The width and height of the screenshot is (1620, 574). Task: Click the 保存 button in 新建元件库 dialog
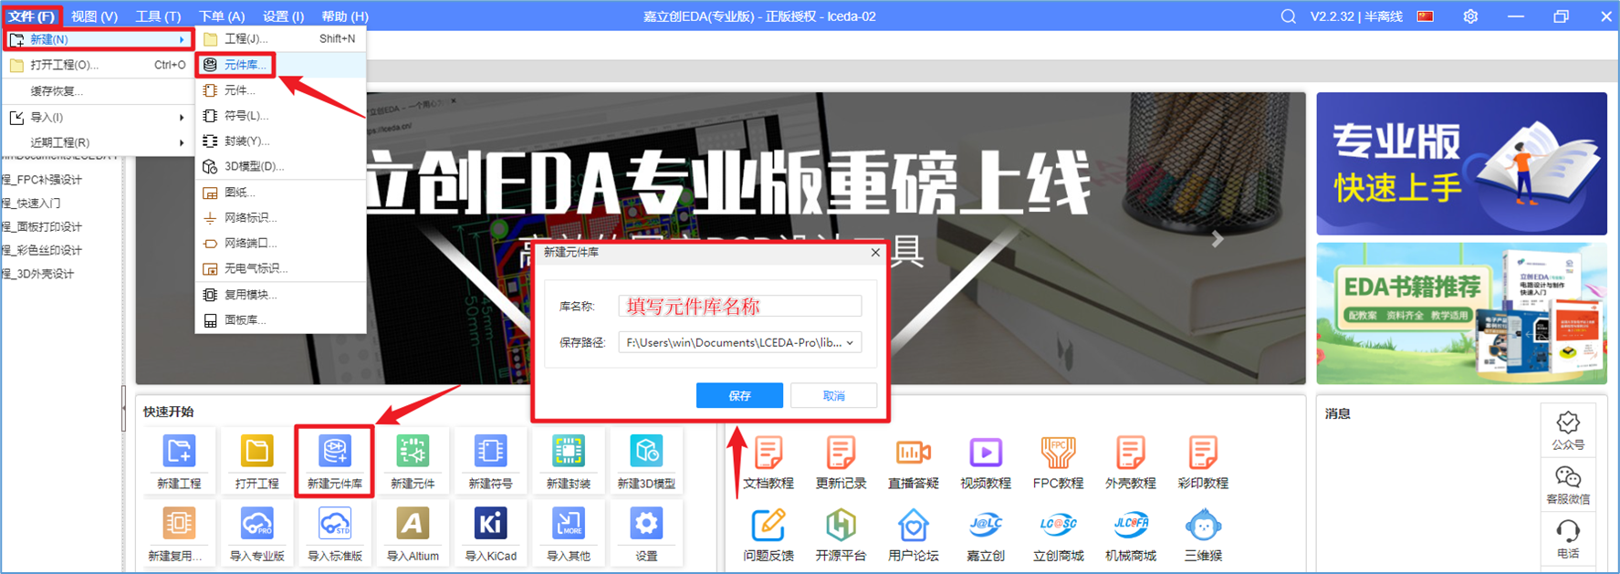click(739, 395)
